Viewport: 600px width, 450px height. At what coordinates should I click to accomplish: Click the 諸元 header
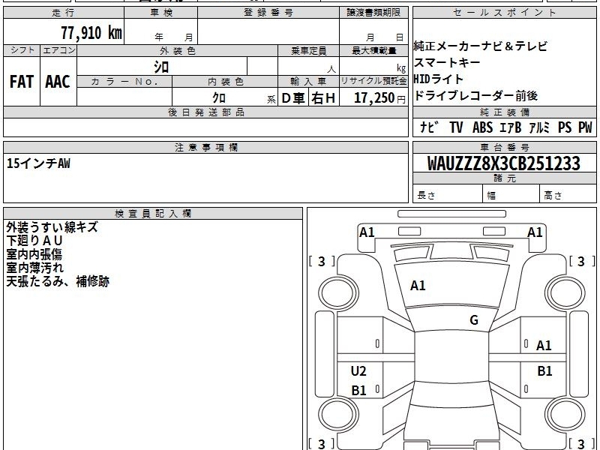[x=504, y=178]
